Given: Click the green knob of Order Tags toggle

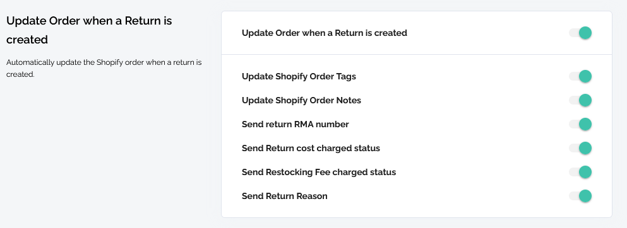Looking at the screenshot, I should (585, 76).
